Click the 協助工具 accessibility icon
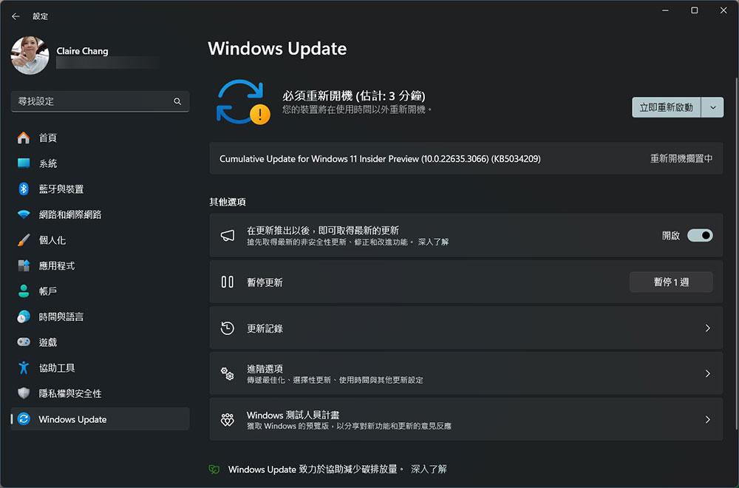The width and height of the screenshot is (739, 488). pos(24,368)
